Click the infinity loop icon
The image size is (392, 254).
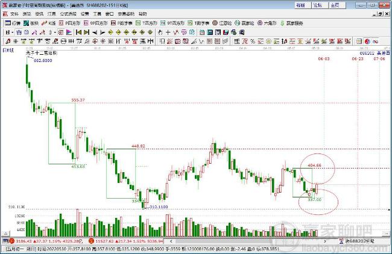[375, 41]
